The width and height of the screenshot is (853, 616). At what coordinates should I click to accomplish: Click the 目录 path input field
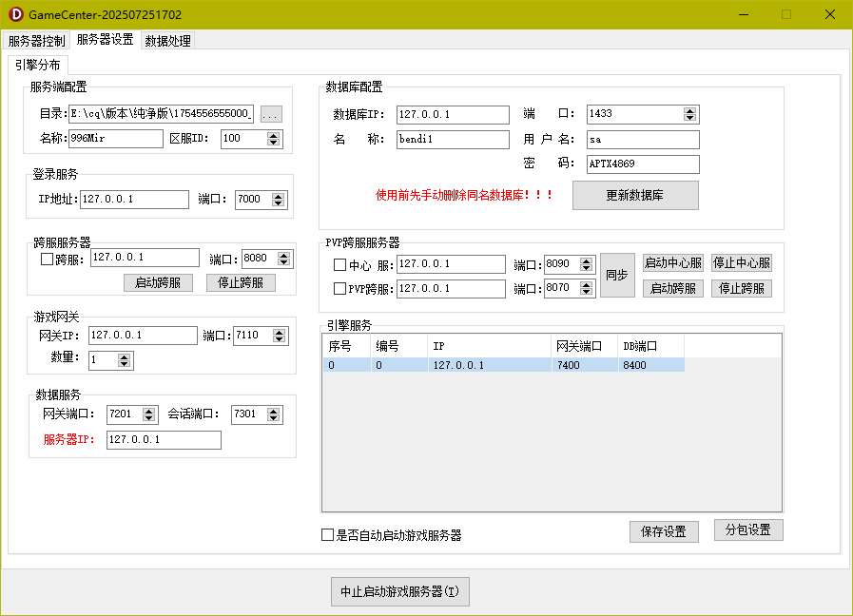(x=161, y=114)
